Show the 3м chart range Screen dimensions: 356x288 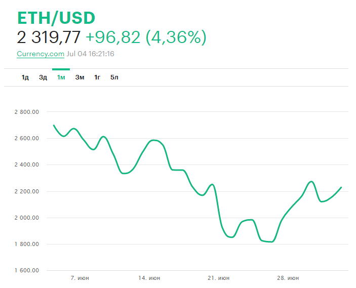(x=80, y=77)
